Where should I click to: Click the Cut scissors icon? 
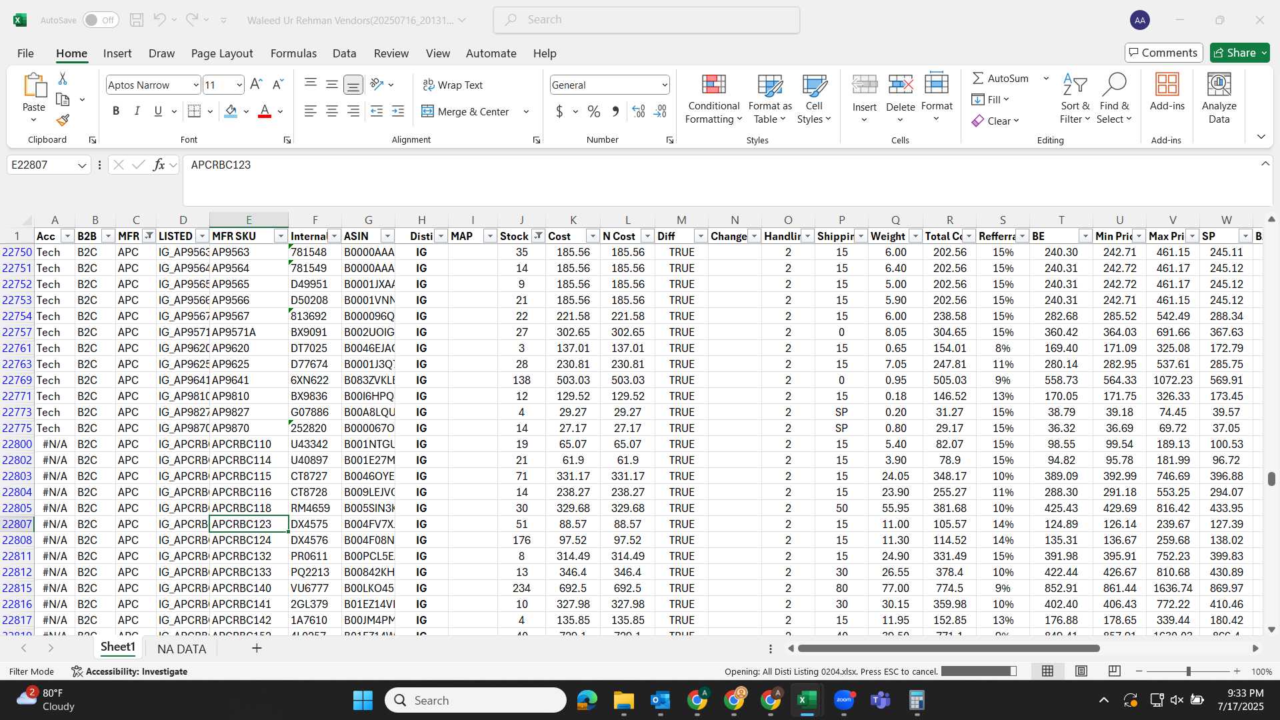click(63, 79)
